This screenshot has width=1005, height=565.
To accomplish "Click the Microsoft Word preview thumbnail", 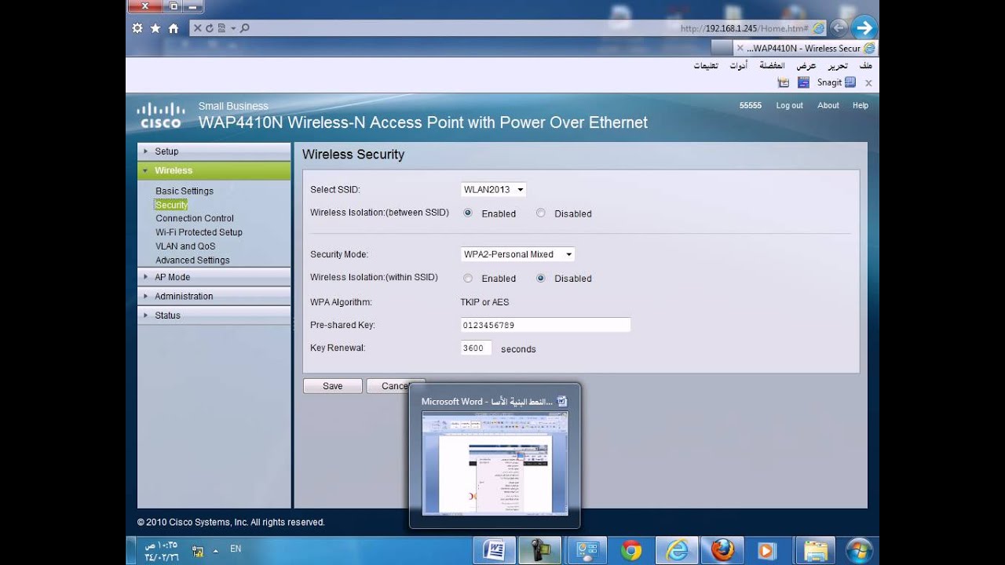I will click(495, 464).
